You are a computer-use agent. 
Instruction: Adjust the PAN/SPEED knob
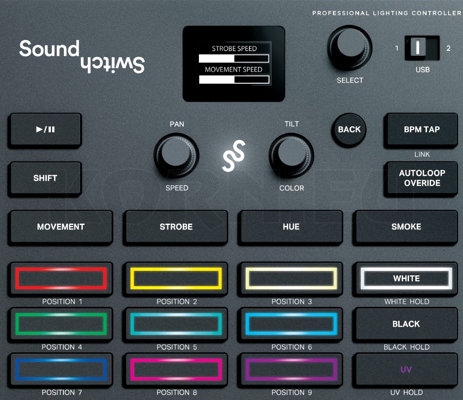tap(176, 156)
